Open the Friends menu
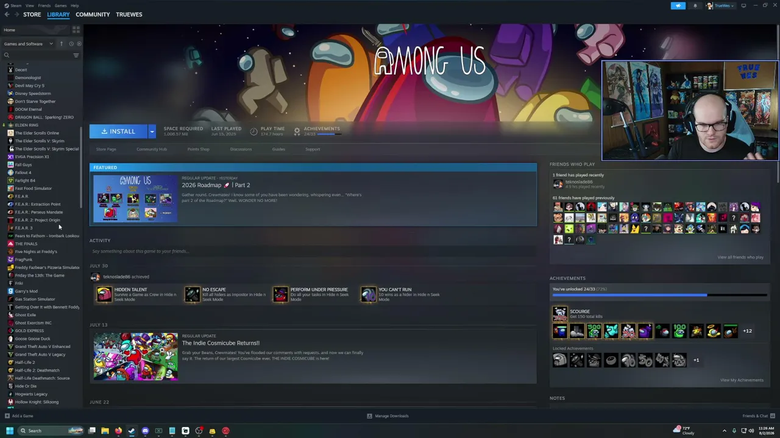 coord(44,5)
